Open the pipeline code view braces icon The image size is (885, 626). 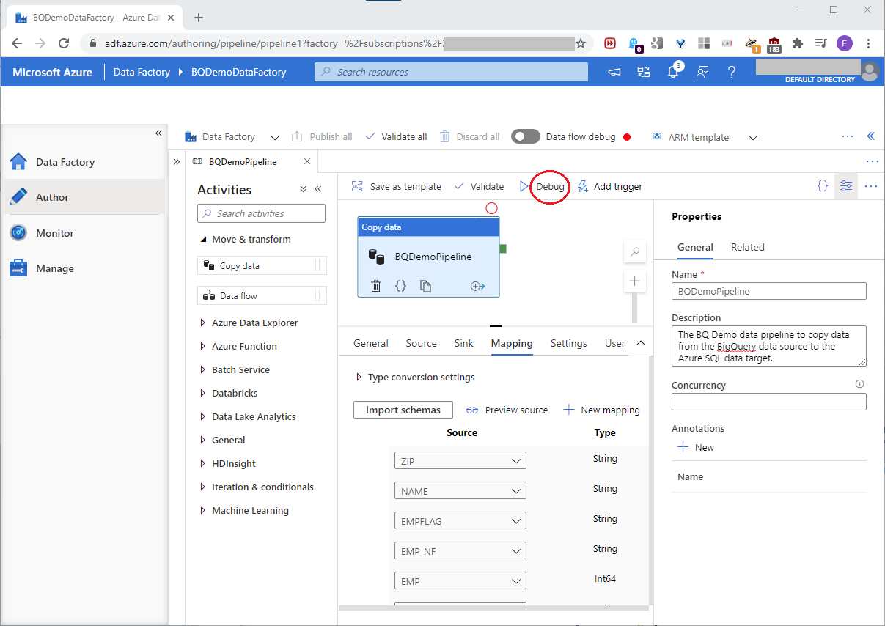pos(823,186)
